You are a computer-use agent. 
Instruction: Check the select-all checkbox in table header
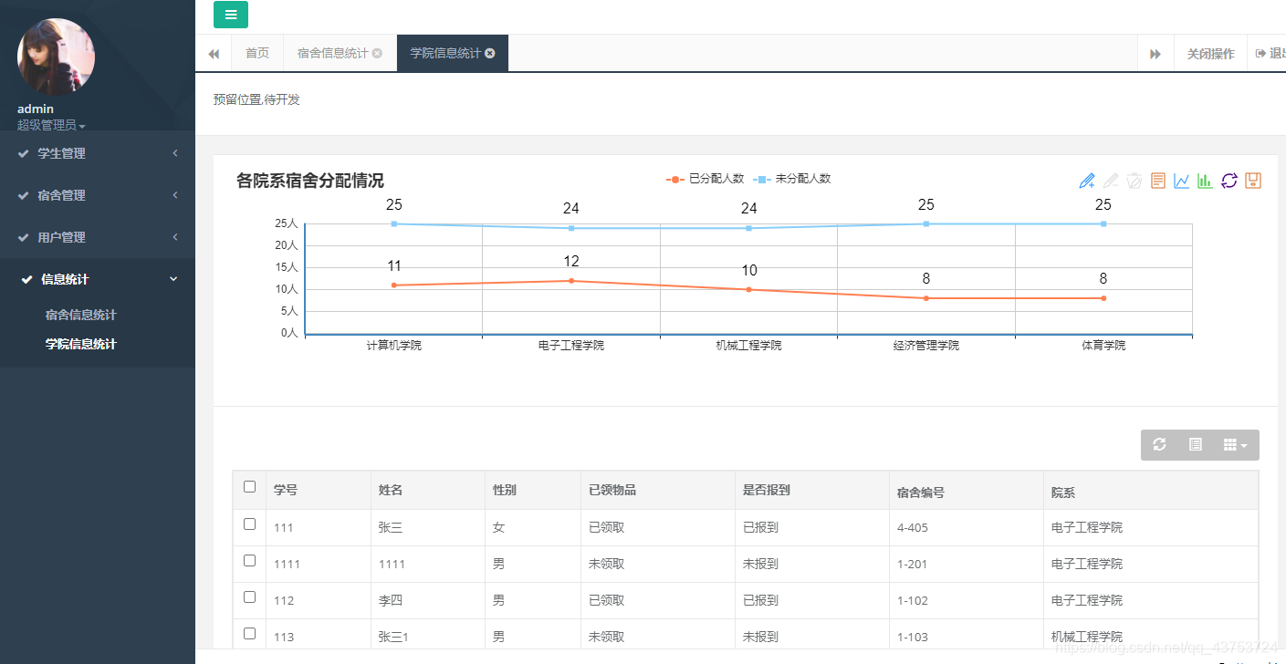click(x=249, y=487)
